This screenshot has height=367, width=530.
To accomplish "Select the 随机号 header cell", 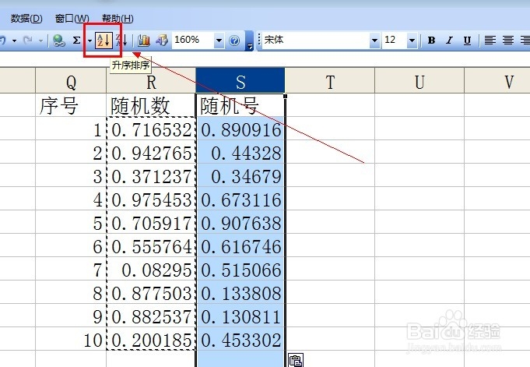I will (x=240, y=105).
